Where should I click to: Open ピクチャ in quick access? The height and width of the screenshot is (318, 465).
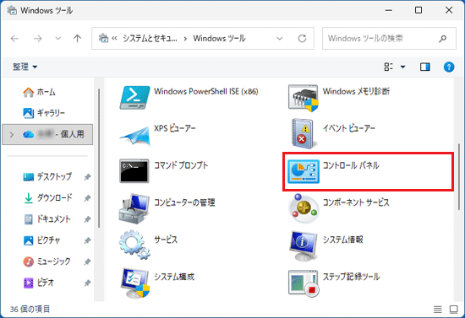click(41, 240)
